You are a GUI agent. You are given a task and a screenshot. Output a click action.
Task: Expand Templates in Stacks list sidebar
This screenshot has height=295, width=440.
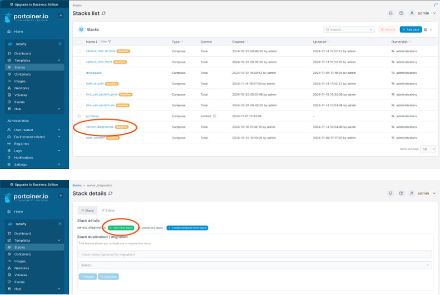59,61
